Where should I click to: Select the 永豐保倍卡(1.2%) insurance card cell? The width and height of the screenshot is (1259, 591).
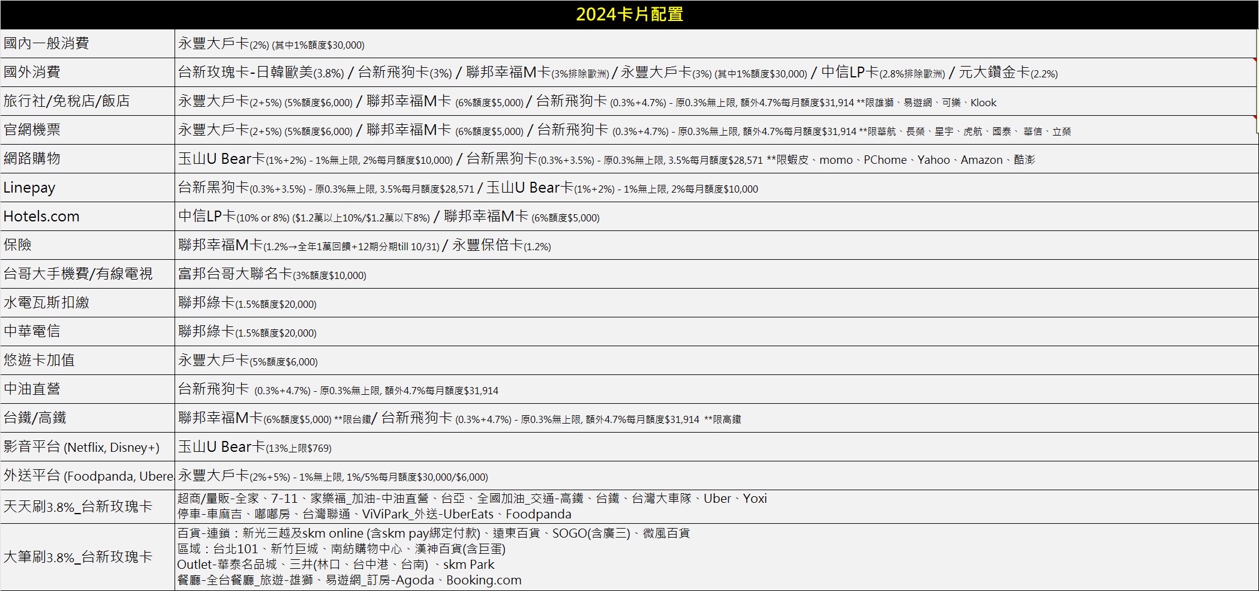click(x=716, y=245)
